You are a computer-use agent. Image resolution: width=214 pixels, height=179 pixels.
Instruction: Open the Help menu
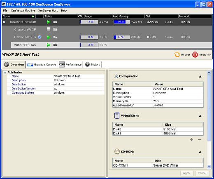tap(64, 10)
